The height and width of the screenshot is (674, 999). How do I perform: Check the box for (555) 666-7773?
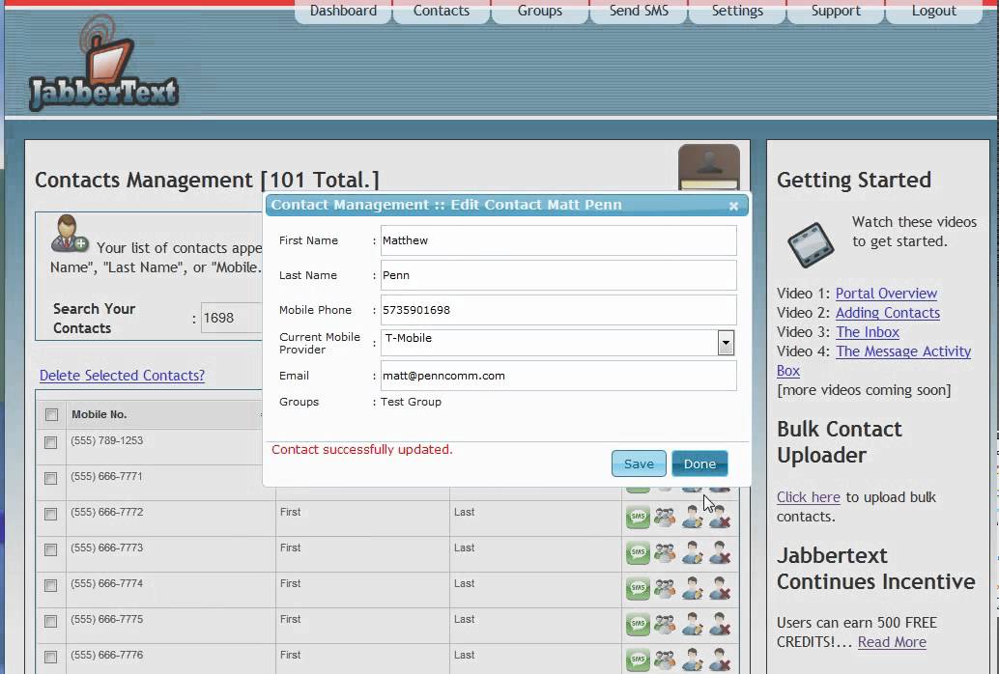coord(51,549)
